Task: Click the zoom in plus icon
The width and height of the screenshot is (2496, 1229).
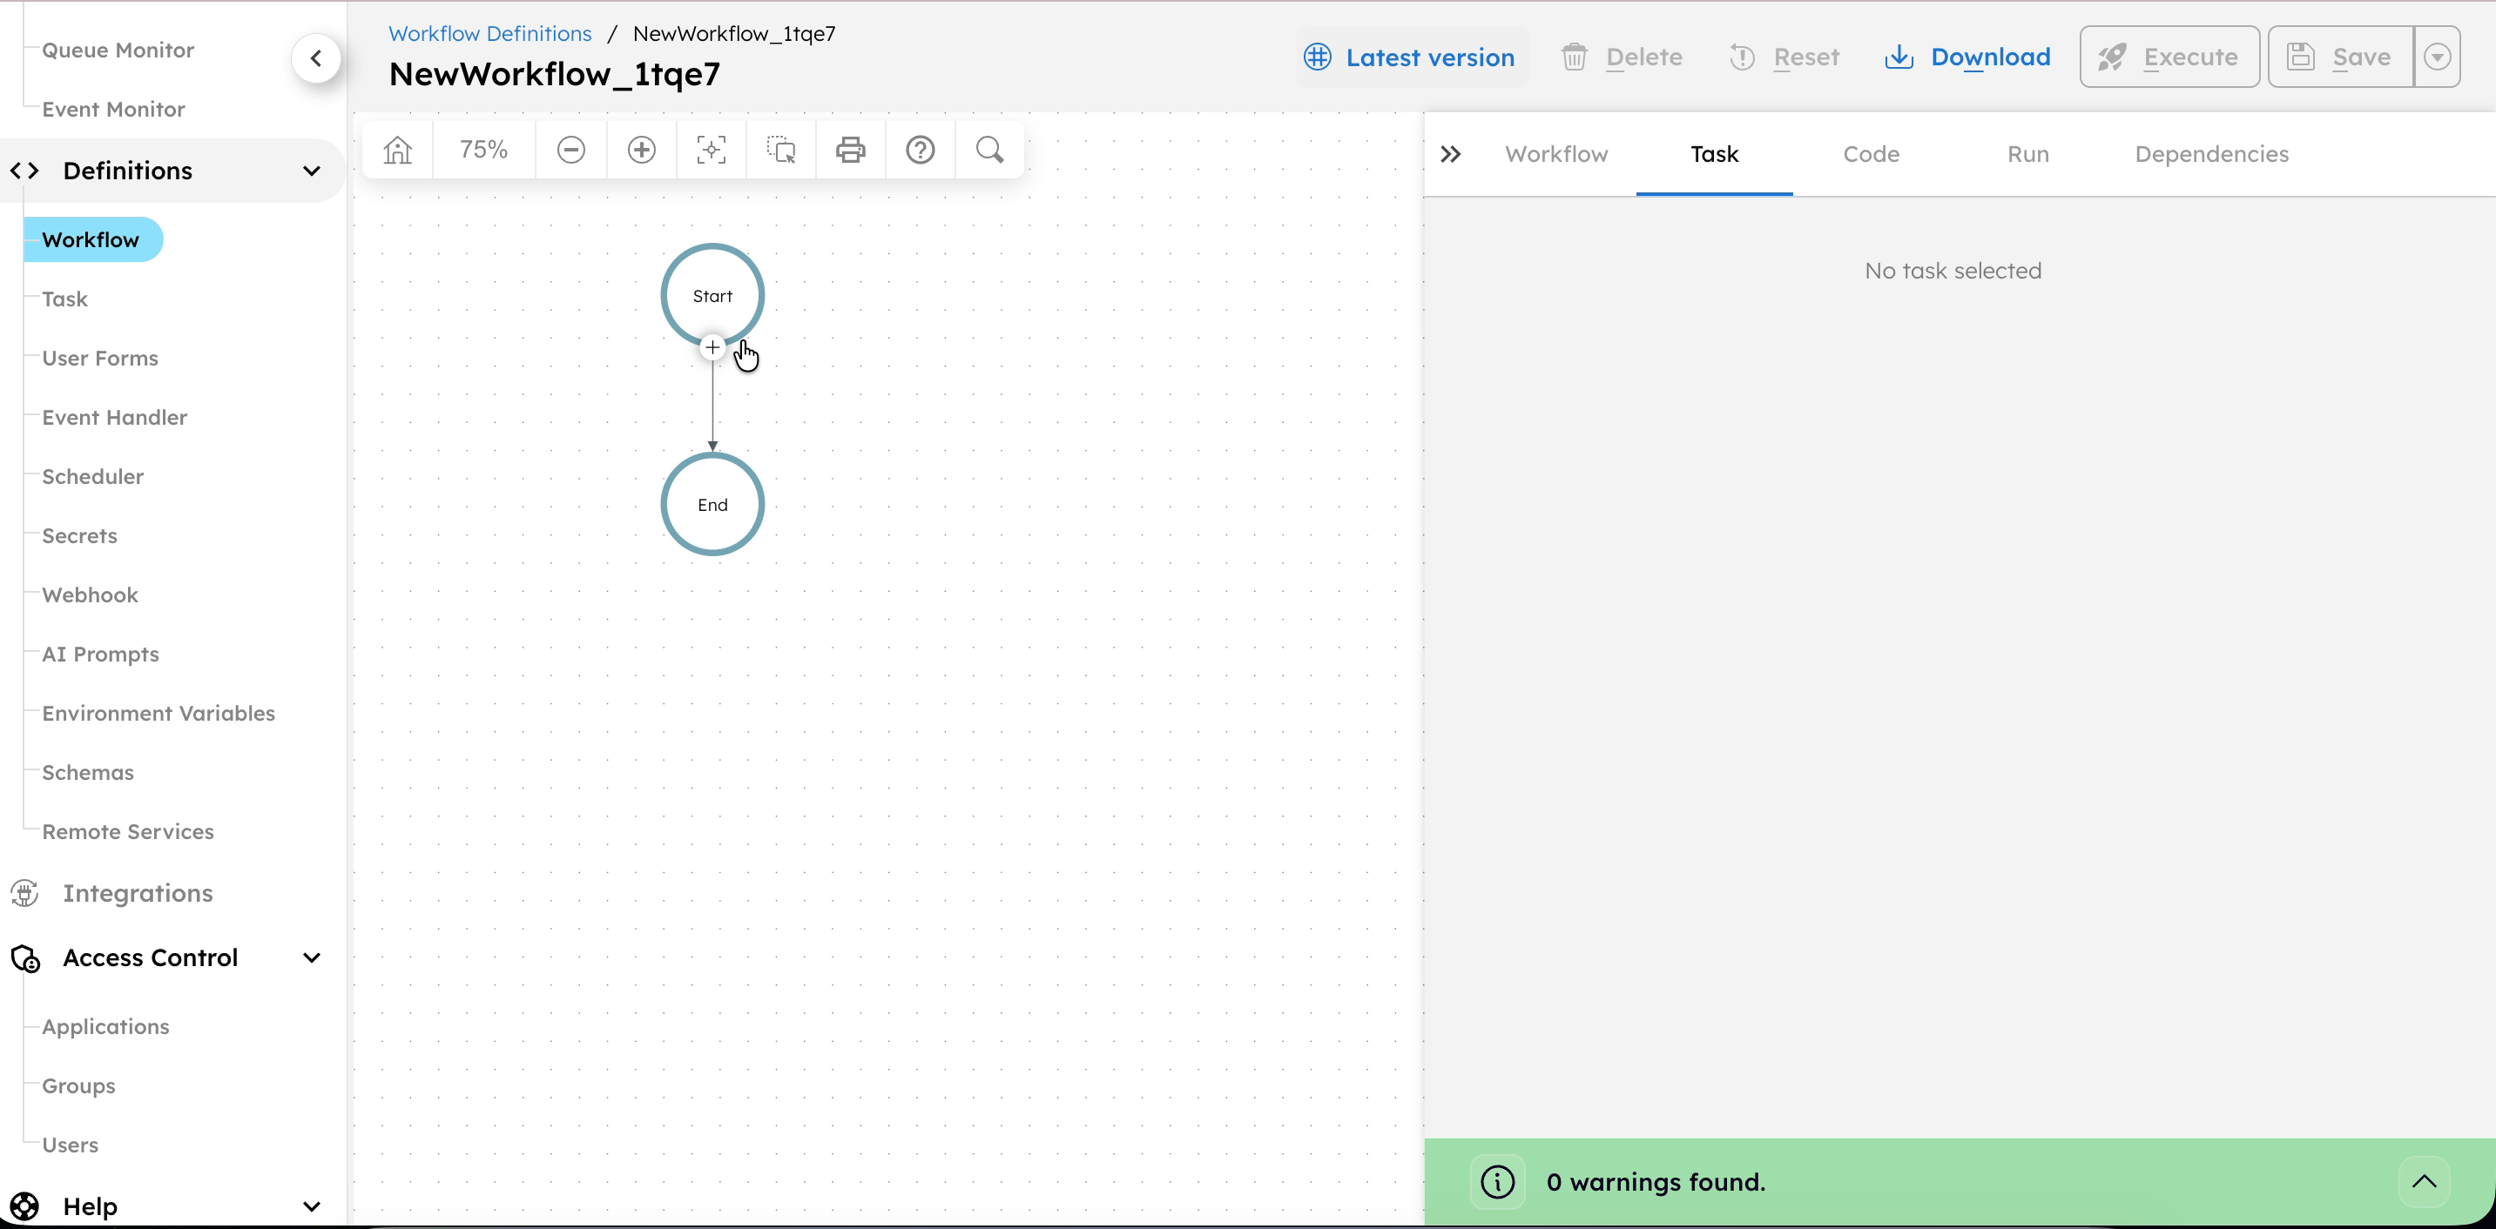Action: 642,150
